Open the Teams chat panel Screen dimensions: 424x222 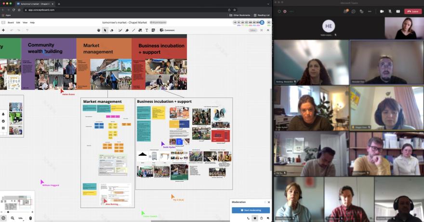coord(354,11)
